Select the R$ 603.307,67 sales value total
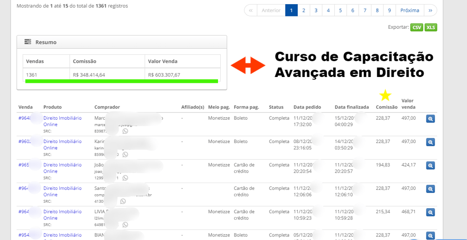Image resolution: width=467 pixels, height=240 pixels. pyautogui.click(x=164, y=75)
